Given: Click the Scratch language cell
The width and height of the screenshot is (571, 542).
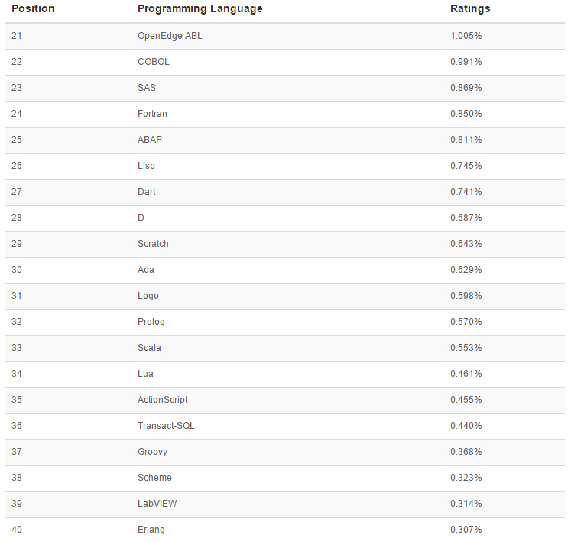Looking at the screenshot, I should [153, 244].
